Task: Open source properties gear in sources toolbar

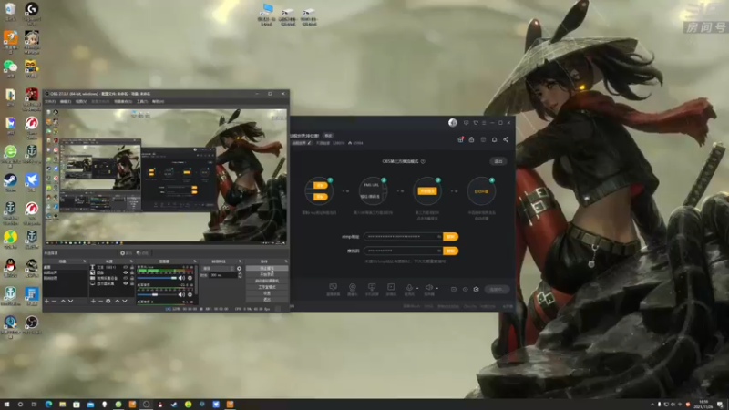Action: pyautogui.click(x=108, y=302)
